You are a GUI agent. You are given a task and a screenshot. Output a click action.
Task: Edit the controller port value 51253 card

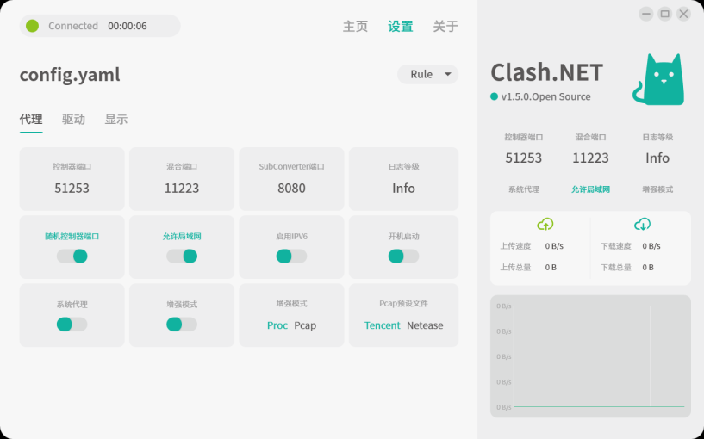(72, 179)
